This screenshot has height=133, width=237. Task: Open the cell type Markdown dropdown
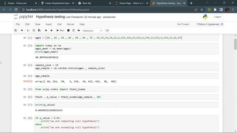click(92, 31)
